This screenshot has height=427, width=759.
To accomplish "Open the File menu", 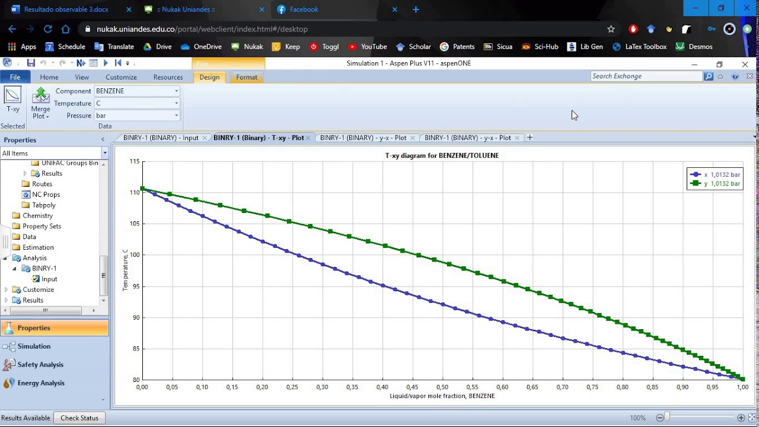I will click(x=15, y=77).
